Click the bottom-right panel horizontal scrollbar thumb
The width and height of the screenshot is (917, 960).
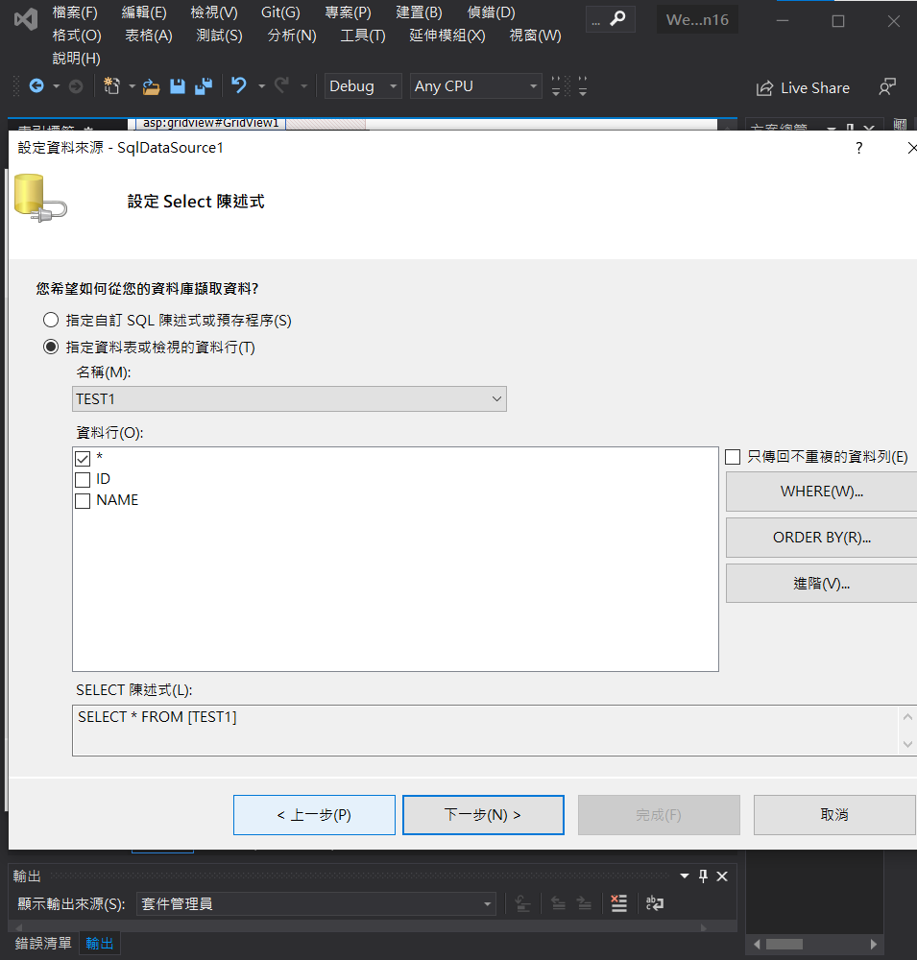click(x=784, y=944)
